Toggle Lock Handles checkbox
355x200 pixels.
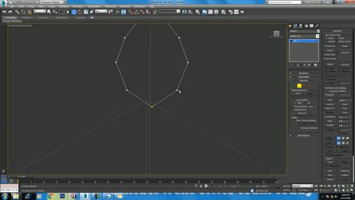[294, 100]
